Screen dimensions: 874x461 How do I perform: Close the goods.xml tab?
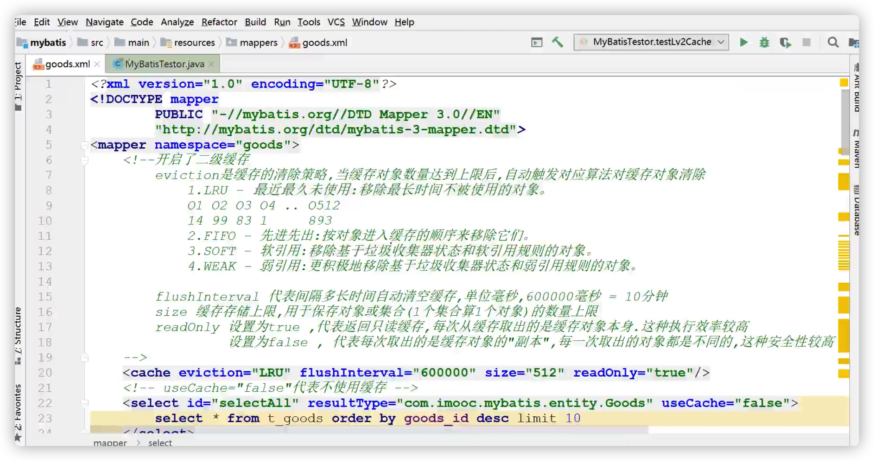coord(97,64)
